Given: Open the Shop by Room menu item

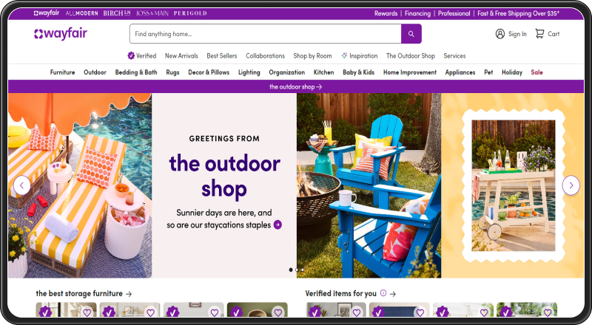Looking at the screenshot, I should pos(312,55).
